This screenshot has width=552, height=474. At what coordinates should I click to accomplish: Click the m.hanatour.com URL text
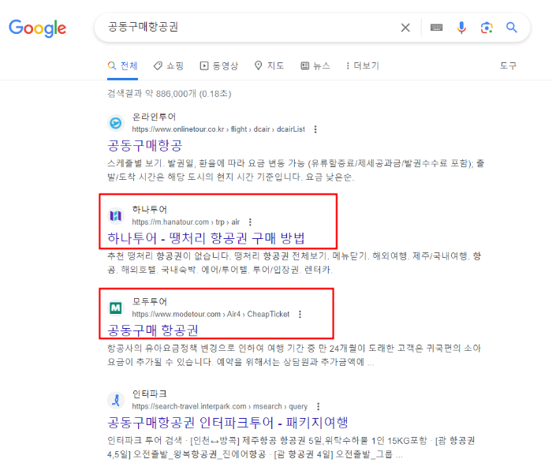click(186, 222)
